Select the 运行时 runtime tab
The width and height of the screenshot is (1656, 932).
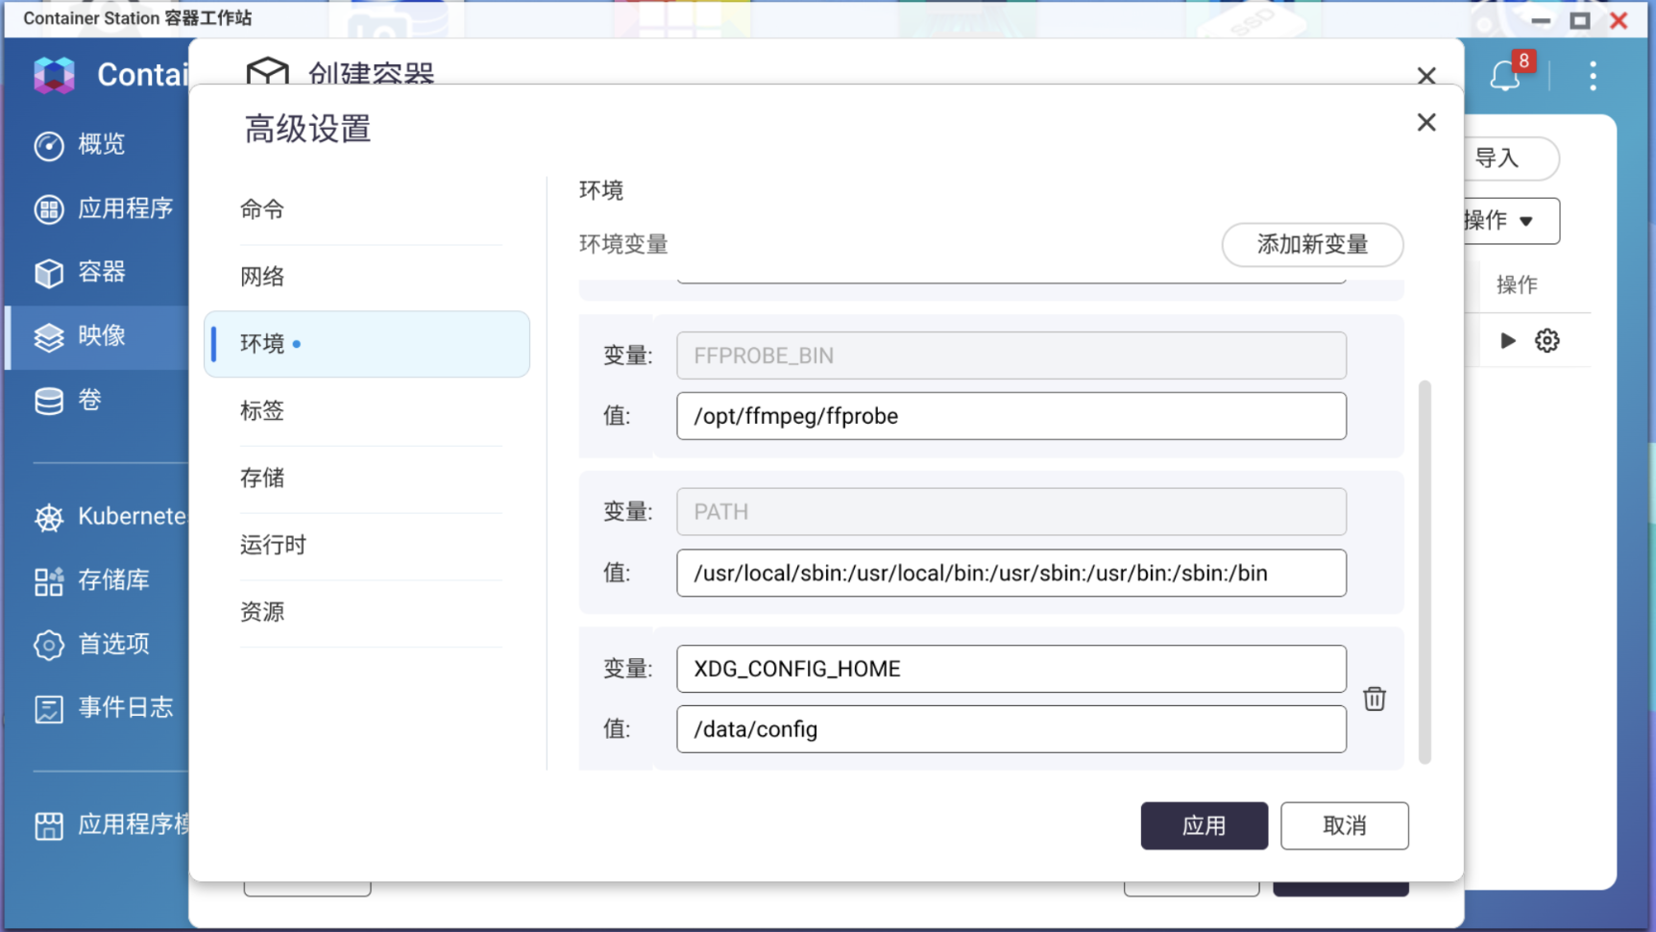(272, 544)
